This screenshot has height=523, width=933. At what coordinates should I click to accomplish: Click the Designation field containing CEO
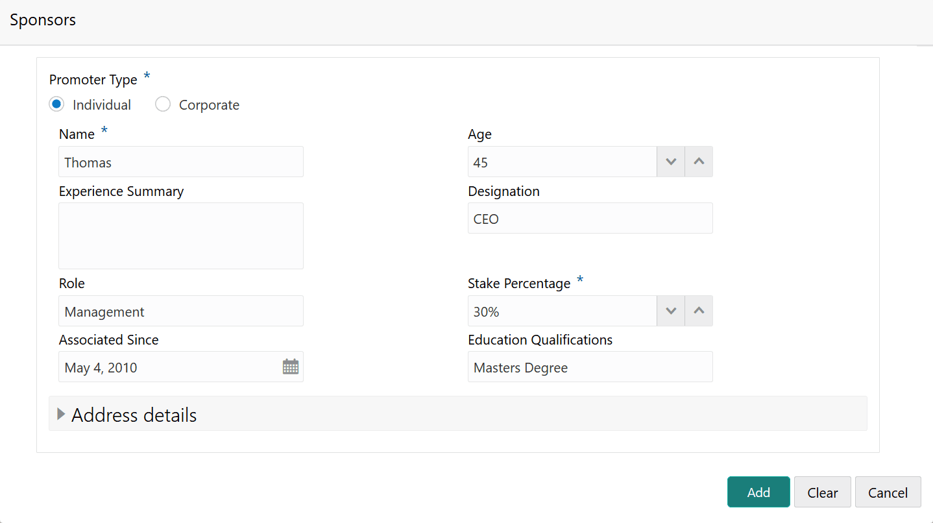pyautogui.click(x=590, y=219)
